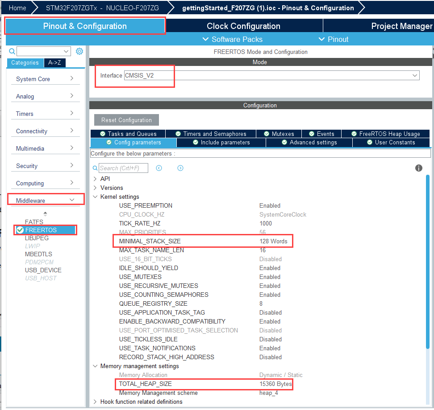Click the parameter list vertical scrollbar

point(428,262)
